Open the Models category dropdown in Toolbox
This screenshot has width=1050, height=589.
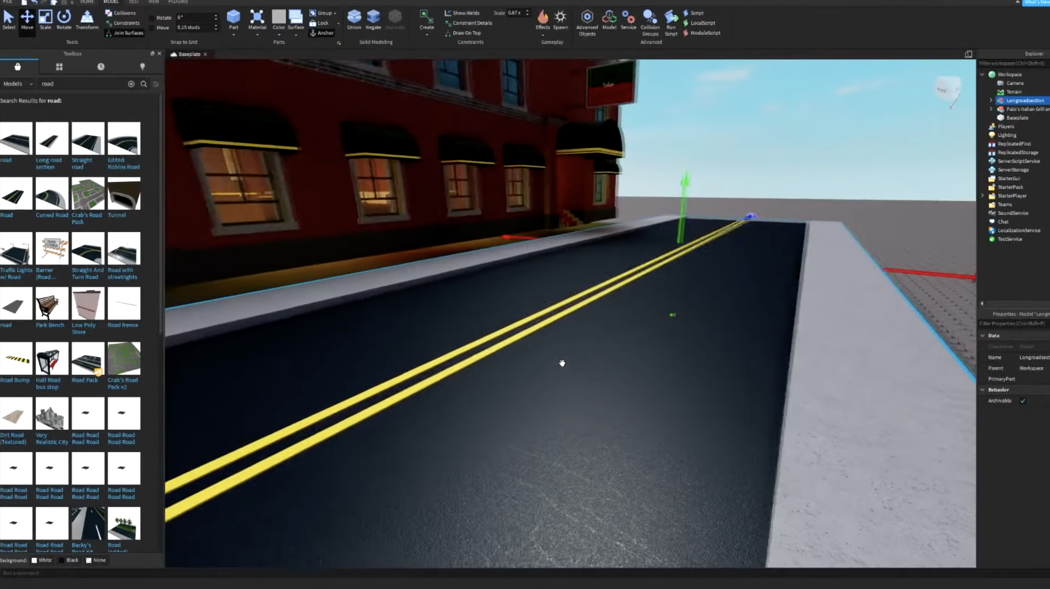pyautogui.click(x=18, y=84)
